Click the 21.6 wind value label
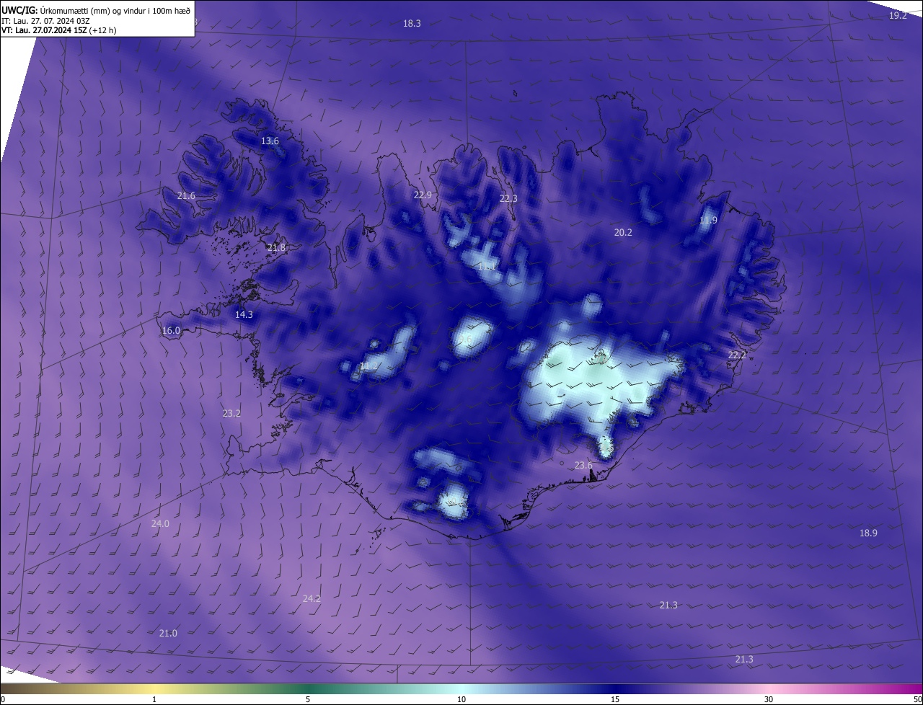This screenshot has width=923, height=705. tap(186, 195)
